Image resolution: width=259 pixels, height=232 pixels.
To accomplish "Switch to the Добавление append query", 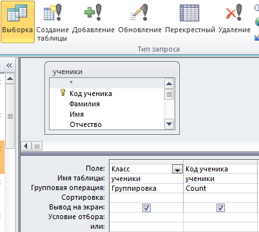I will coord(93,18).
